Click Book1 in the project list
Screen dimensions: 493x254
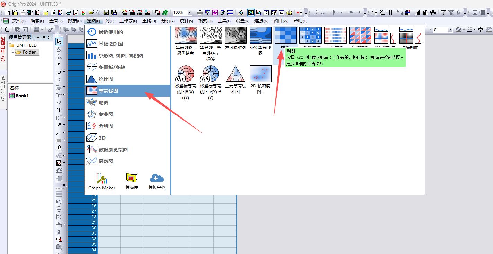pyautogui.click(x=22, y=96)
